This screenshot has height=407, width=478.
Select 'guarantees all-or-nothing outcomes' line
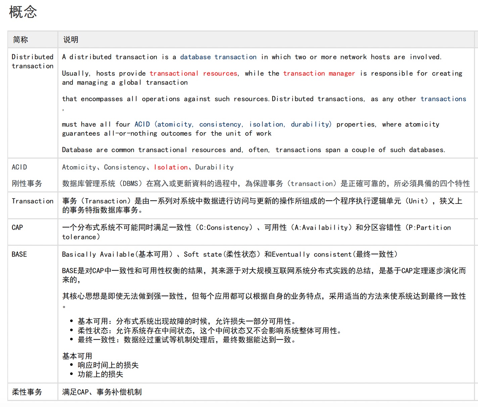[x=166, y=133]
